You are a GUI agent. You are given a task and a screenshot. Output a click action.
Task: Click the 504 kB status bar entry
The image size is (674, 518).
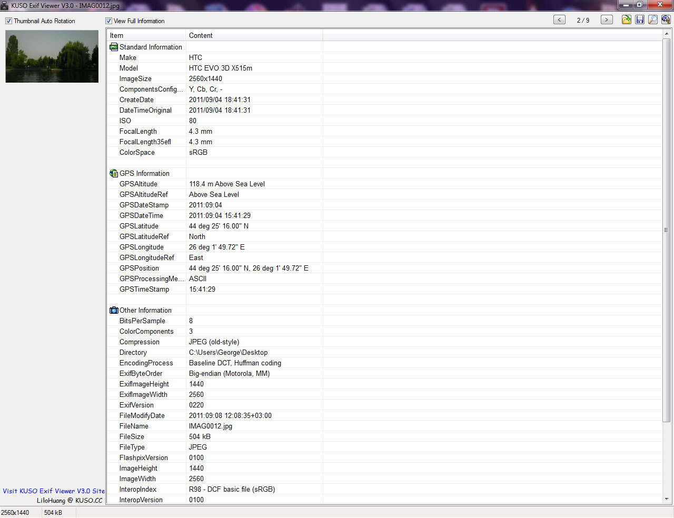(x=53, y=512)
